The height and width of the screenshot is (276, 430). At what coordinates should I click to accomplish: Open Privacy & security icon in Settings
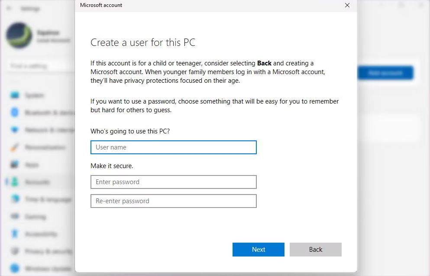click(x=15, y=251)
